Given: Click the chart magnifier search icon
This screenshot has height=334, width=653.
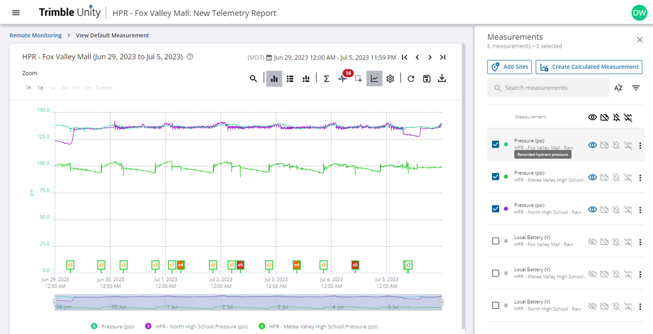Looking at the screenshot, I should coord(253,79).
